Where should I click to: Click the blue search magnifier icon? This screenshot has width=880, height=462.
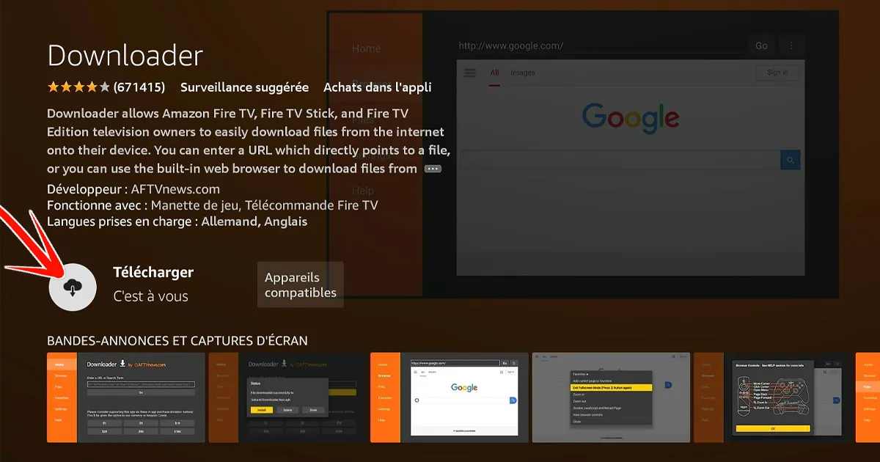coord(791,160)
